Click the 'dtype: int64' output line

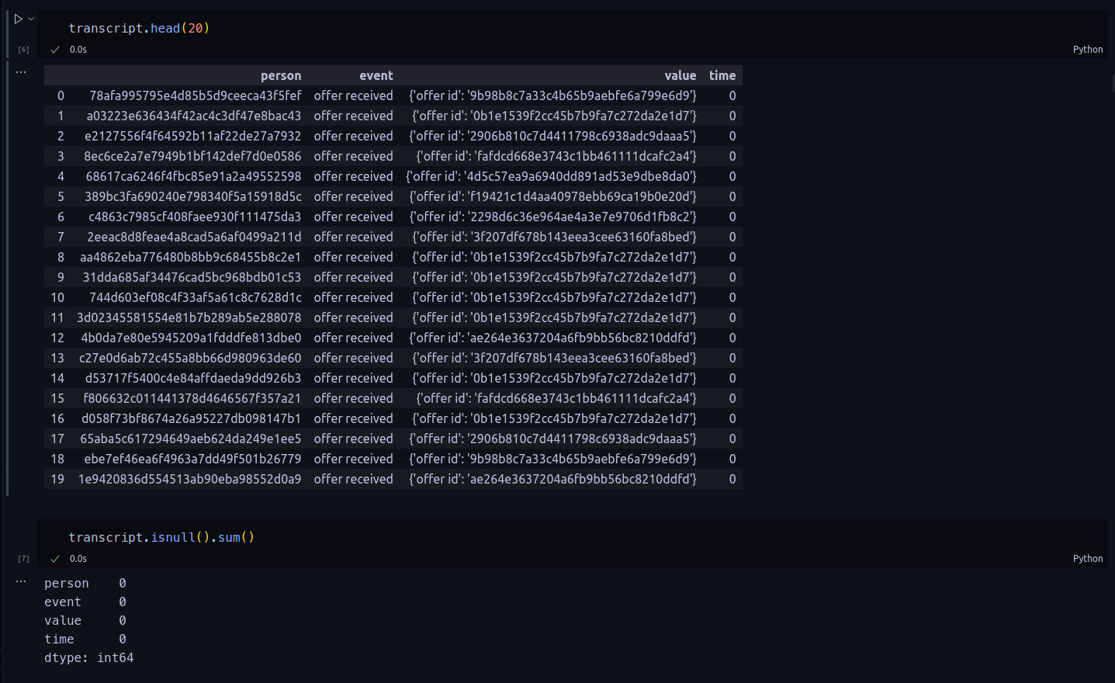(x=88, y=657)
